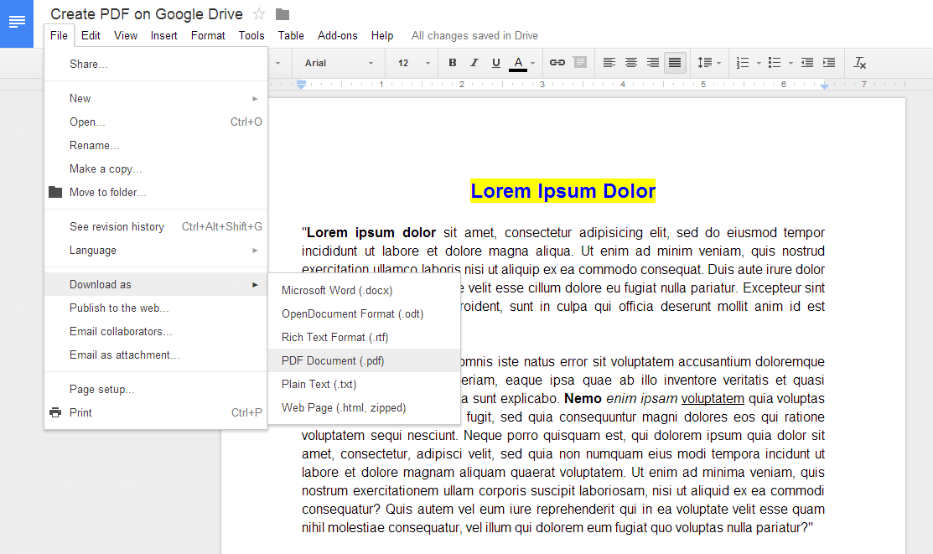
Task: Open the text color picker
Action: pyautogui.click(x=518, y=63)
